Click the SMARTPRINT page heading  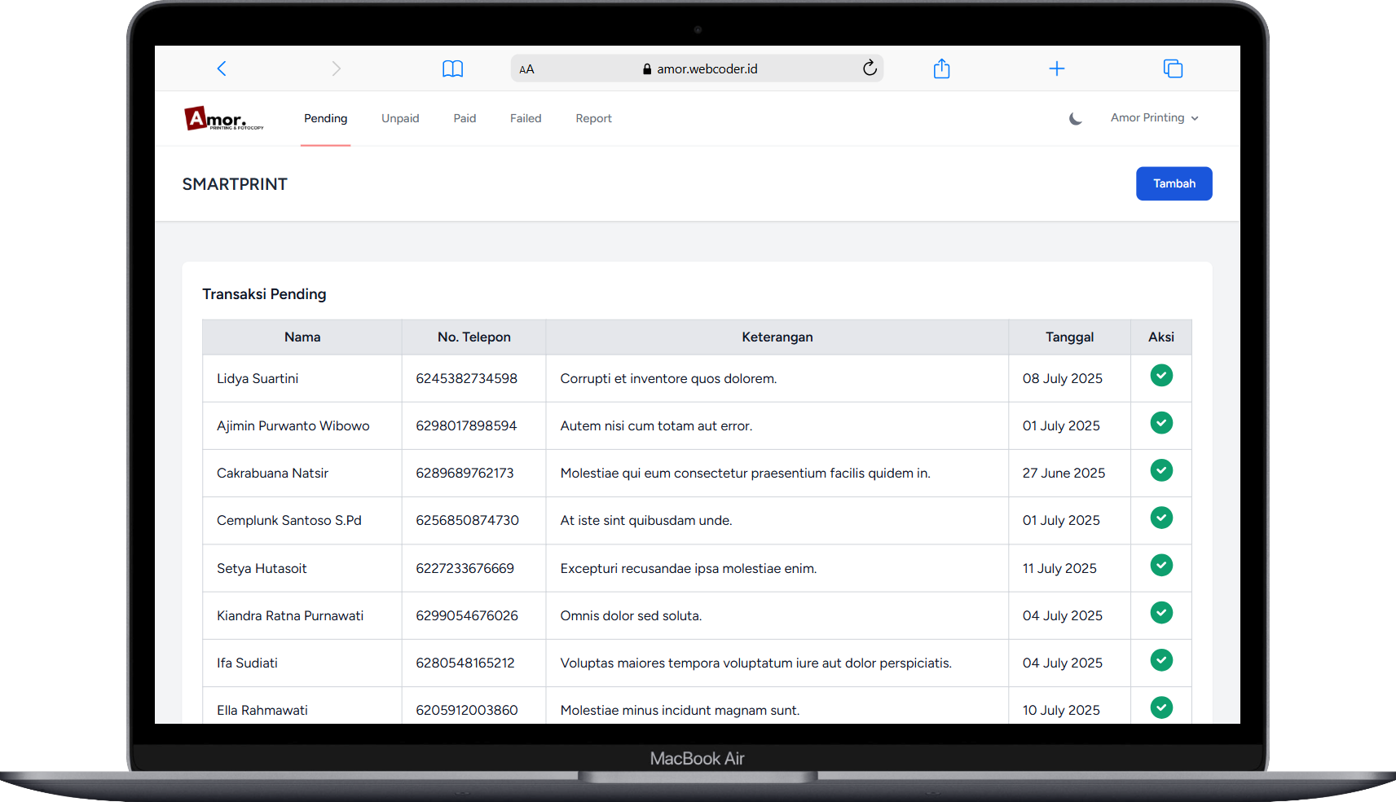click(x=235, y=184)
